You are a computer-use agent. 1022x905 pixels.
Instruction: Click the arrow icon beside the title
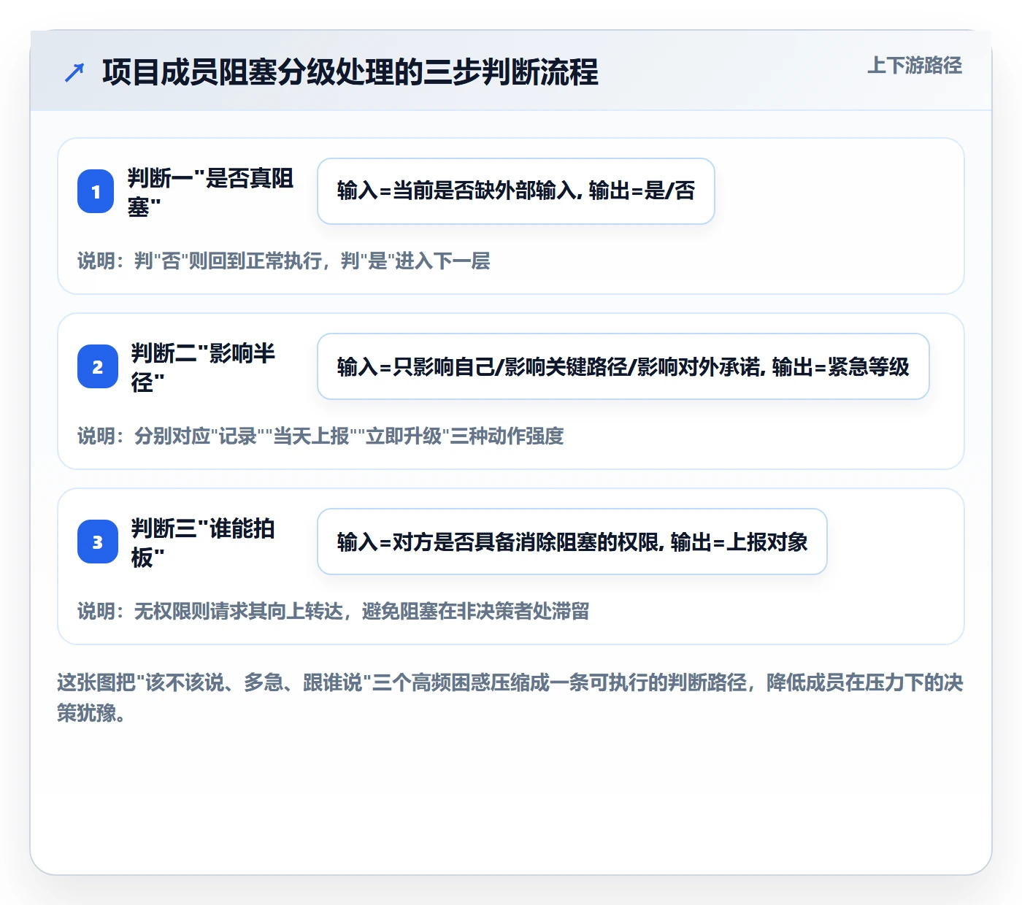[x=74, y=72]
